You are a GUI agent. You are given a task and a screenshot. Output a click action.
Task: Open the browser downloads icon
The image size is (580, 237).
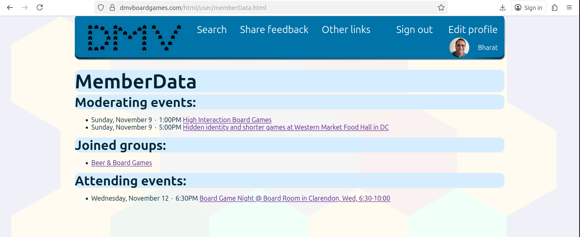click(x=502, y=7)
